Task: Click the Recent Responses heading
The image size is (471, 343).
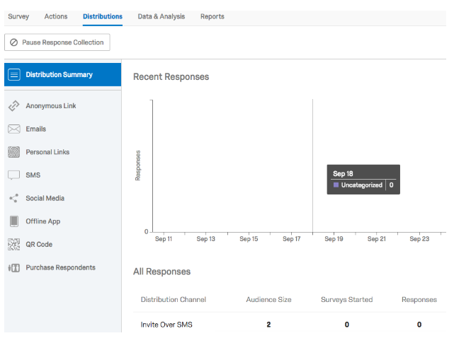Action: (x=171, y=77)
